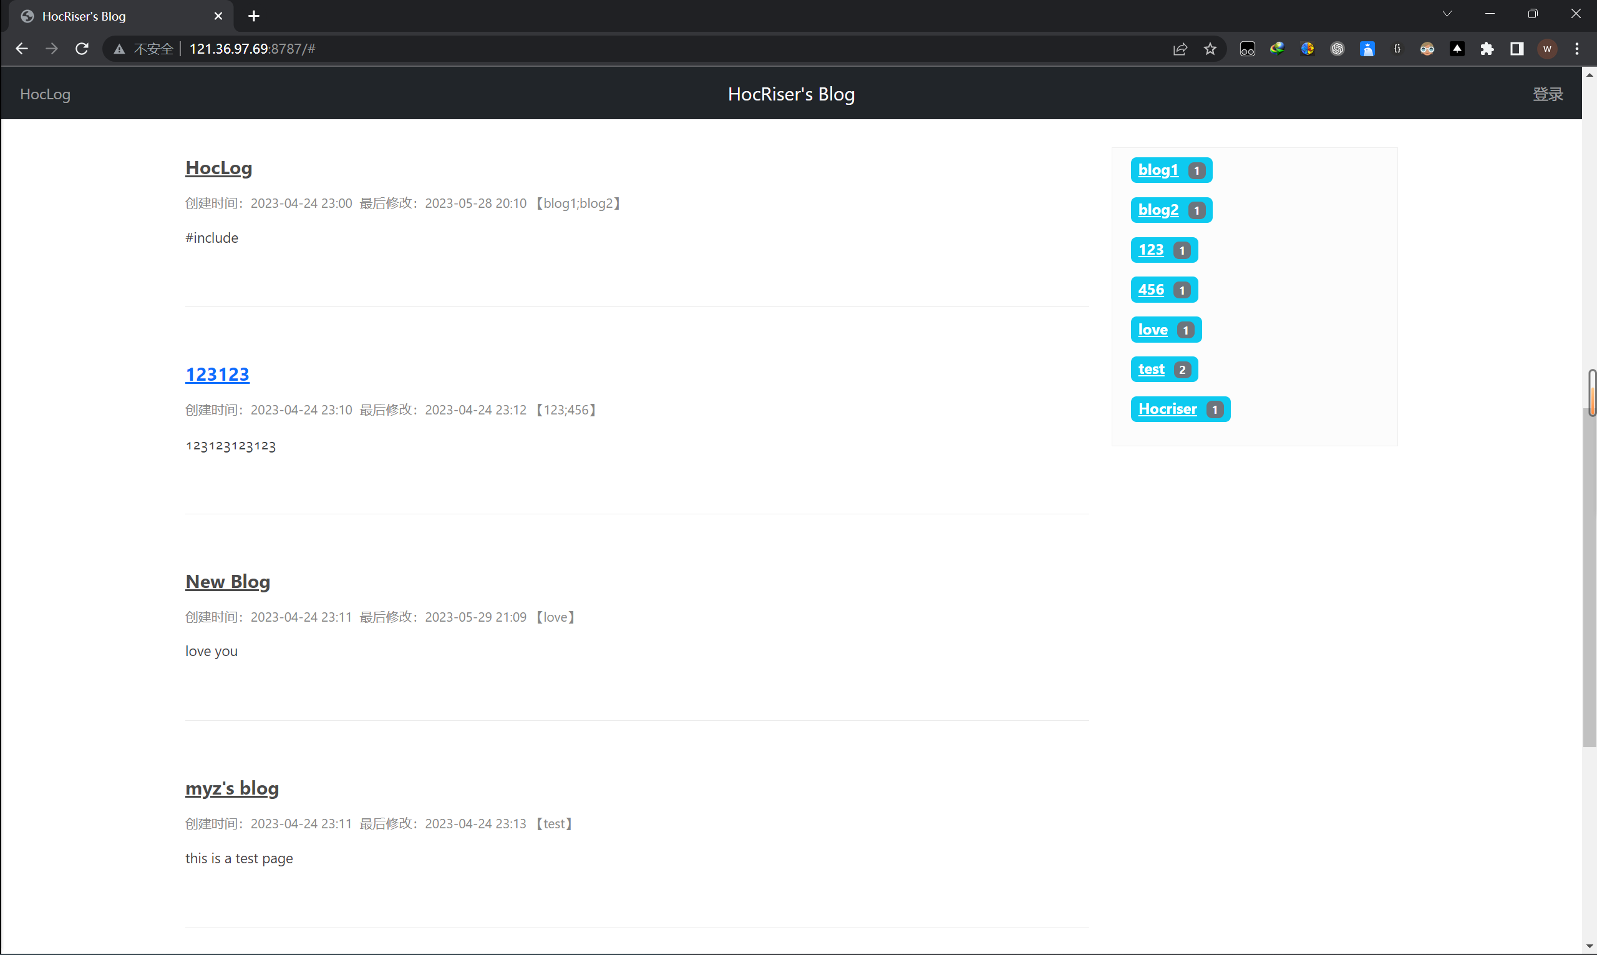This screenshot has width=1597, height=955.
Task: Open the profile avatar W
Action: point(1547,49)
